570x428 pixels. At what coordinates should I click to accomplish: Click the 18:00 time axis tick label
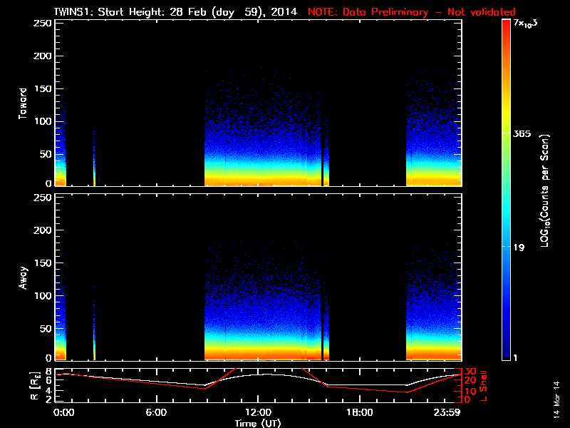[359, 412]
